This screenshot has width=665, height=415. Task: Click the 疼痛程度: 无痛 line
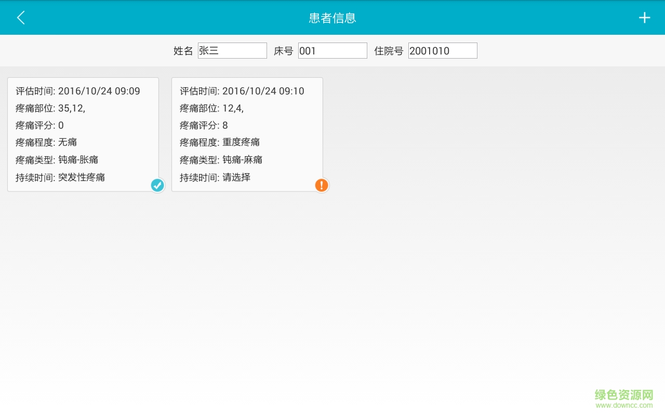coord(46,142)
